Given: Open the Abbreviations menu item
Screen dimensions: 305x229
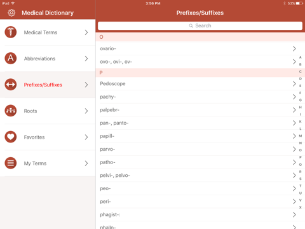Looking at the screenshot, I should click(48, 59).
